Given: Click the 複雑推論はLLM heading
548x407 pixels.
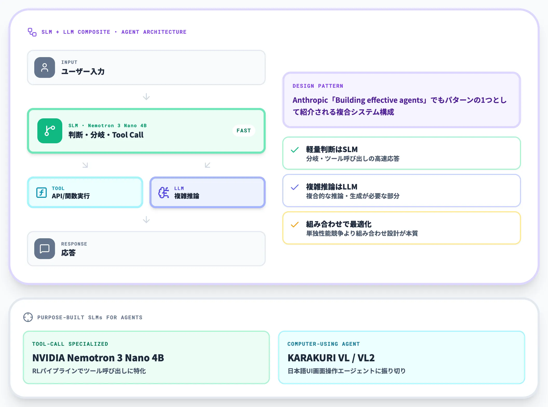Looking at the screenshot, I should click(x=332, y=187).
